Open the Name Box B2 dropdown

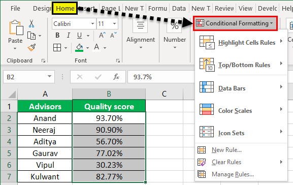(x=49, y=77)
